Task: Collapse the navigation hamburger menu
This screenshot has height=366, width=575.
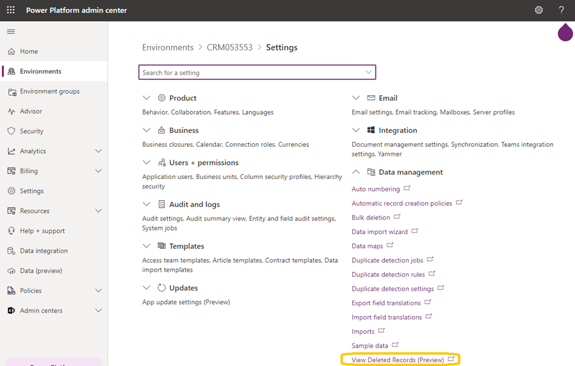Action: click(x=11, y=32)
